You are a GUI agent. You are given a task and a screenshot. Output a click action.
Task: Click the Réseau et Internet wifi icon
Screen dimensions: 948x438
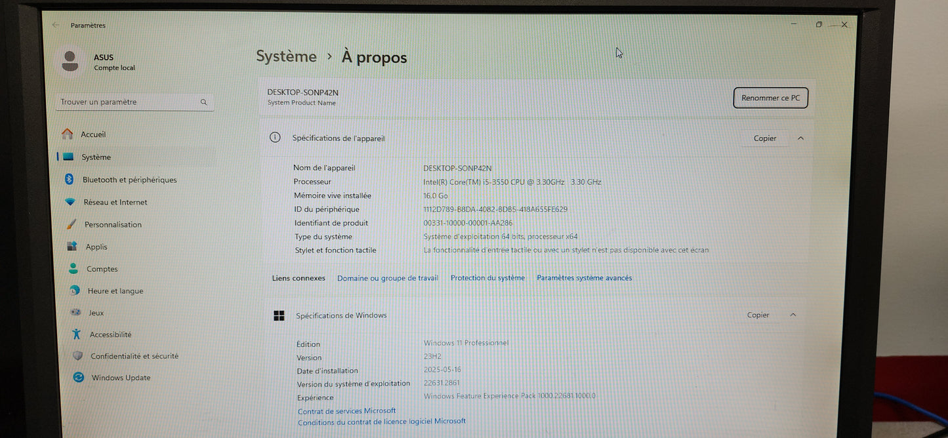(x=70, y=202)
